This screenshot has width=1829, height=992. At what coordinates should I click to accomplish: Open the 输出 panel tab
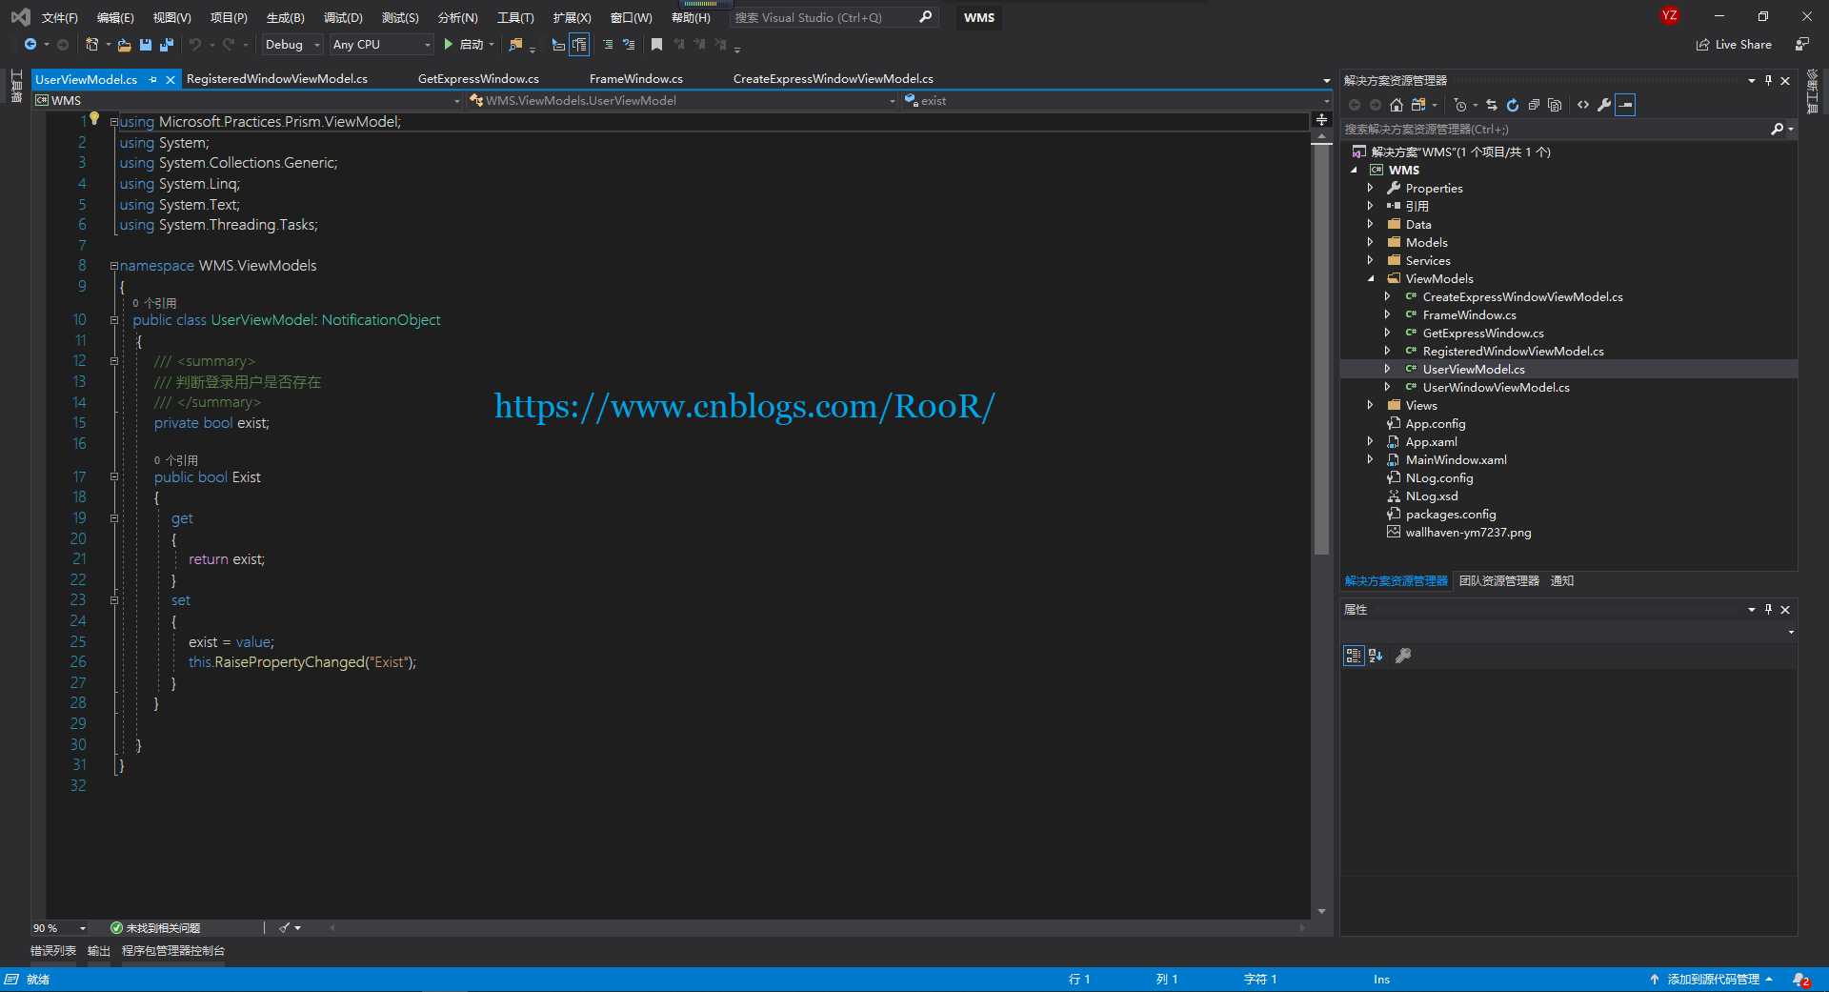(x=99, y=951)
